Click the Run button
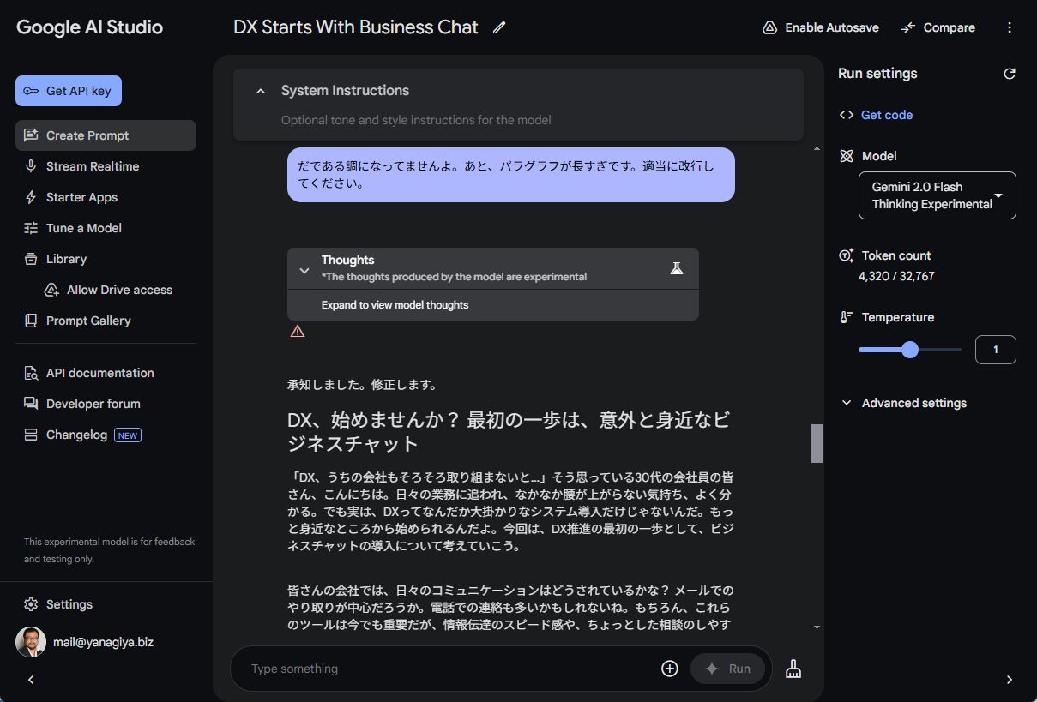 click(727, 669)
